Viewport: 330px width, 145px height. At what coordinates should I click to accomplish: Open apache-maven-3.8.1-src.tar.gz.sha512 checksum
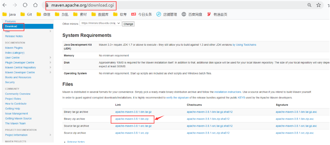click(210, 126)
